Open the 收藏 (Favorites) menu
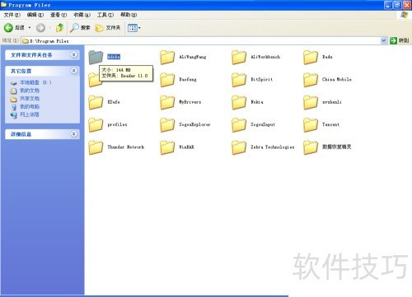 click(x=82, y=15)
